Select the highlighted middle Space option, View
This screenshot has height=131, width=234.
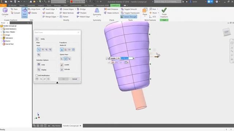pos(66,59)
